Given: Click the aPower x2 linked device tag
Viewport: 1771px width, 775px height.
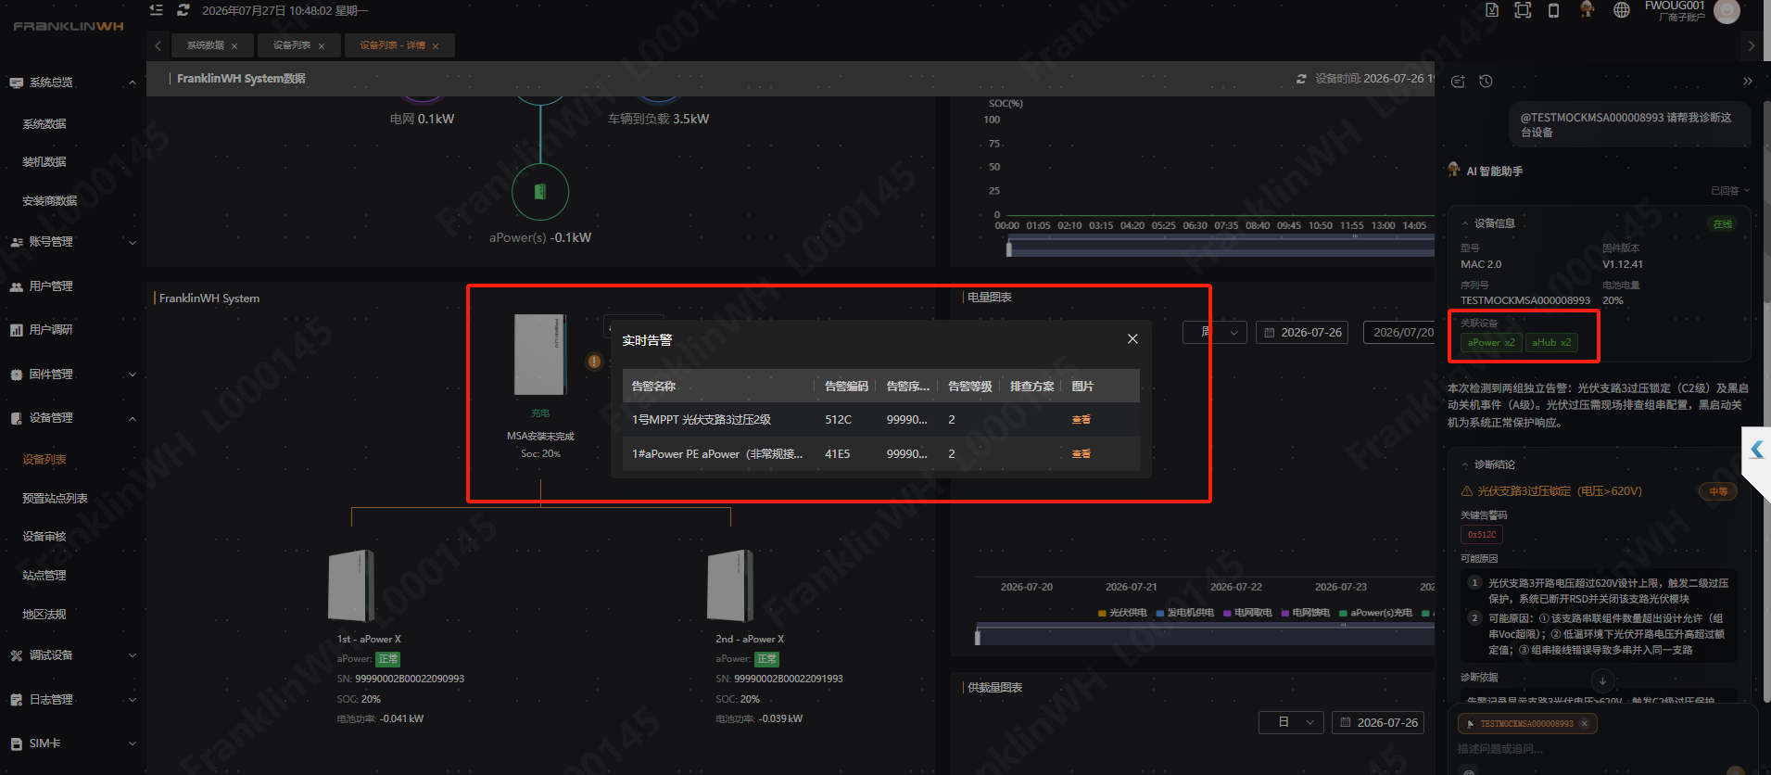Looking at the screenshot, I should tap(1491, 343).
